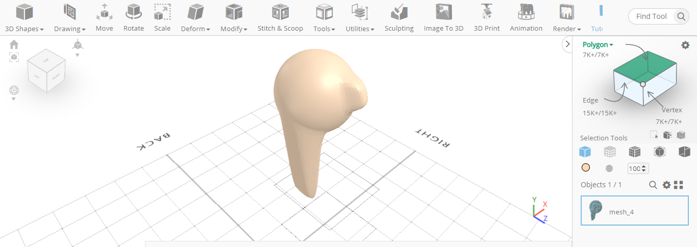Collapse the right side panel chevron
Viewport: 697px width, 247px height.
(x=566, y=44)
